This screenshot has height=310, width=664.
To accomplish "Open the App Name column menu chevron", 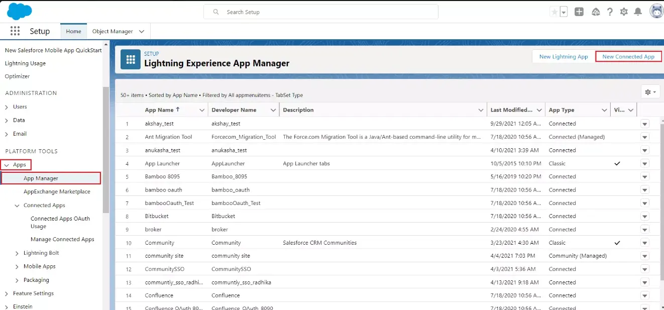I will (202, 110).
